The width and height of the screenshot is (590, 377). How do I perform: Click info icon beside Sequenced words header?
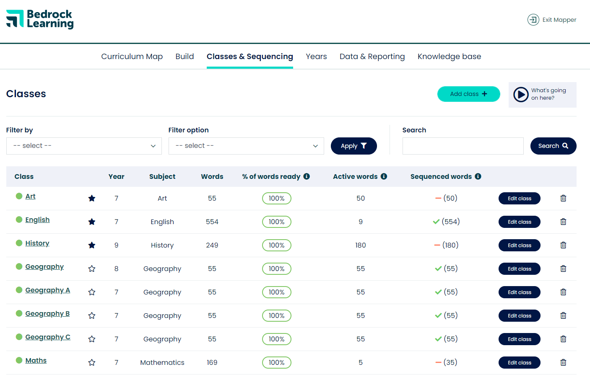478,176
